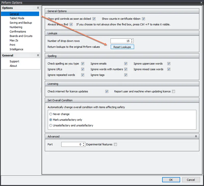Screen dimensions: 204x186
Task: Disable "Show counts in certificate ribbon"
Action: [143, 19]
